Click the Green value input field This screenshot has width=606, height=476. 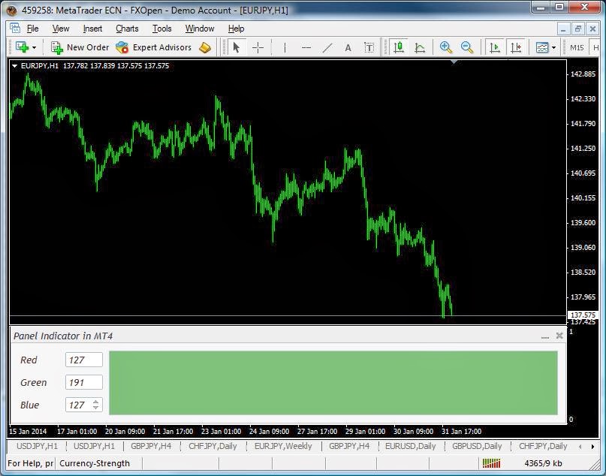click(x=84, y=382)
